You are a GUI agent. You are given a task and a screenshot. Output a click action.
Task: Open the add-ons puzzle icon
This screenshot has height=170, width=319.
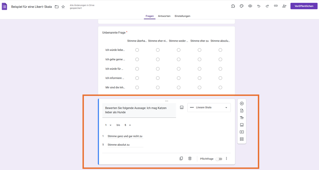coord(233,6)
